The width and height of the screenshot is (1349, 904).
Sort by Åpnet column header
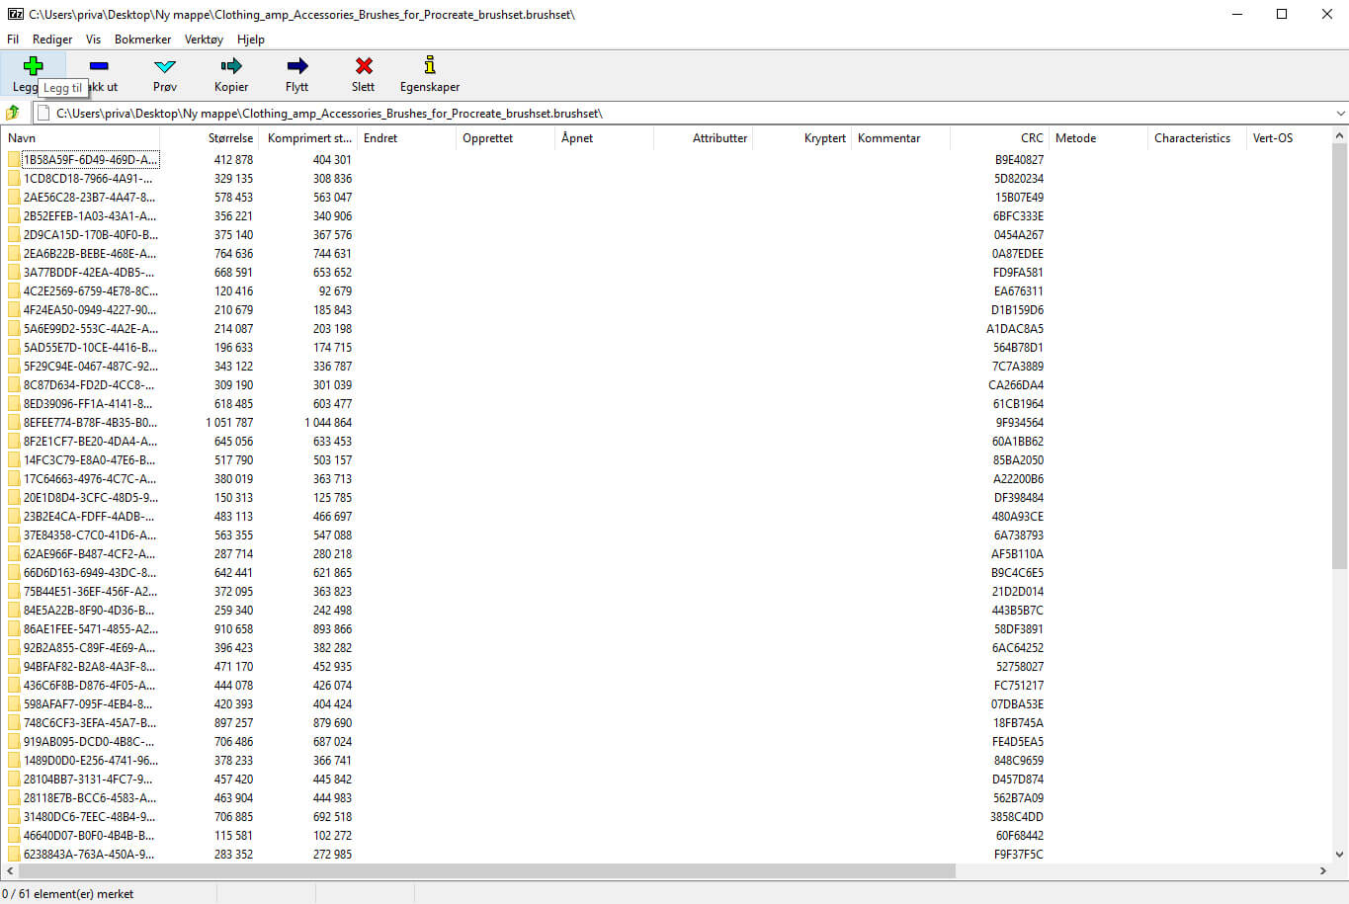(604, 138)
